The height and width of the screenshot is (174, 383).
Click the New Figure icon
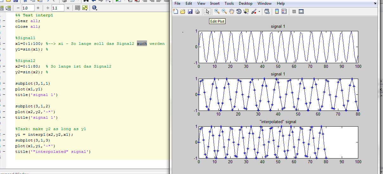(176, 12)
